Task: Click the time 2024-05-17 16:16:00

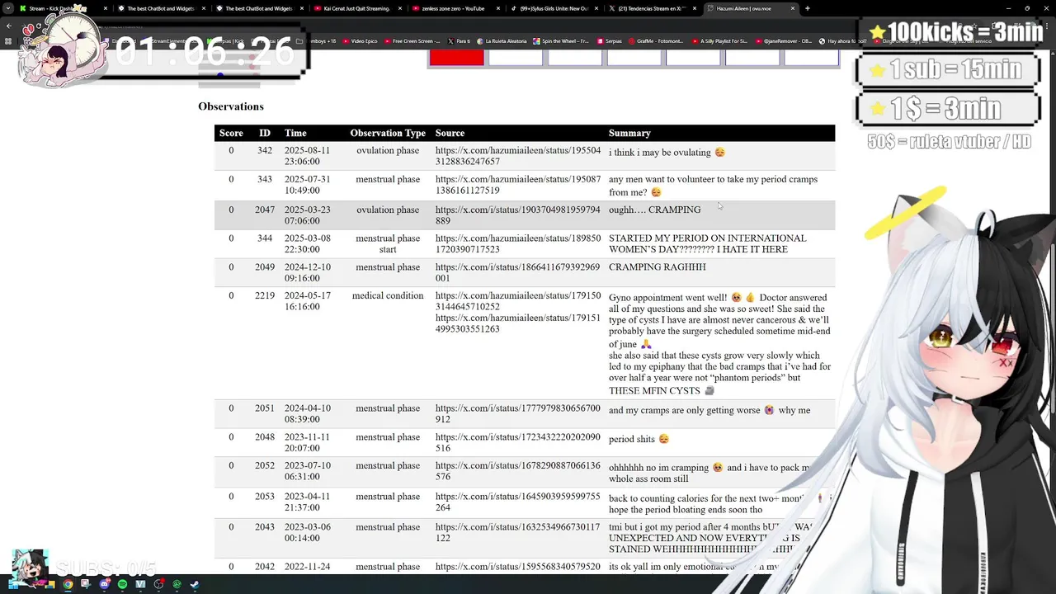Action: [x=307, y=301]
